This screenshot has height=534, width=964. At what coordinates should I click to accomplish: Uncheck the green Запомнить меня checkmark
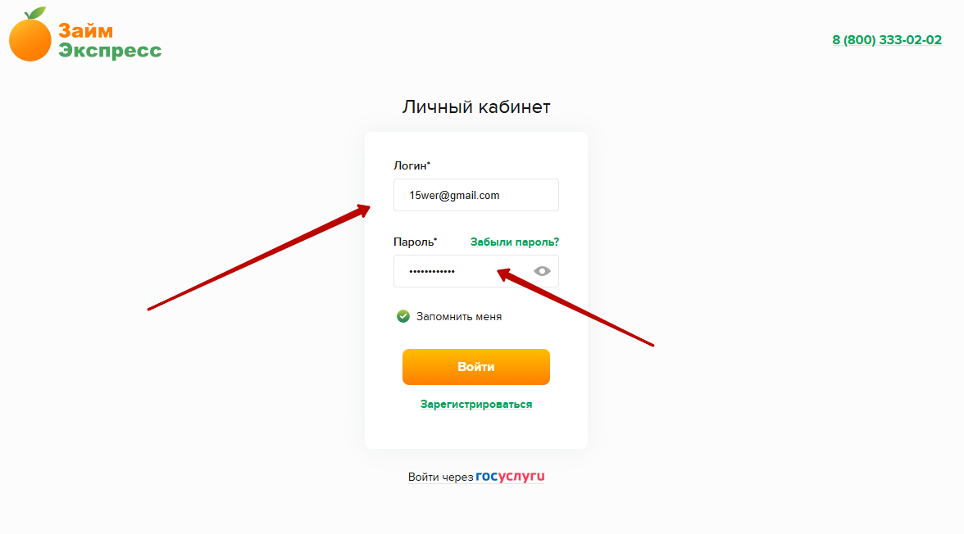(x=402, y=316)
